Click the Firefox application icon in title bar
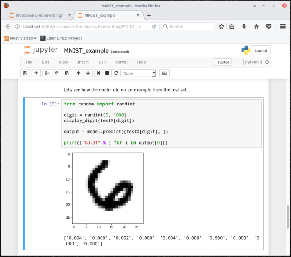 coord(6,5)
